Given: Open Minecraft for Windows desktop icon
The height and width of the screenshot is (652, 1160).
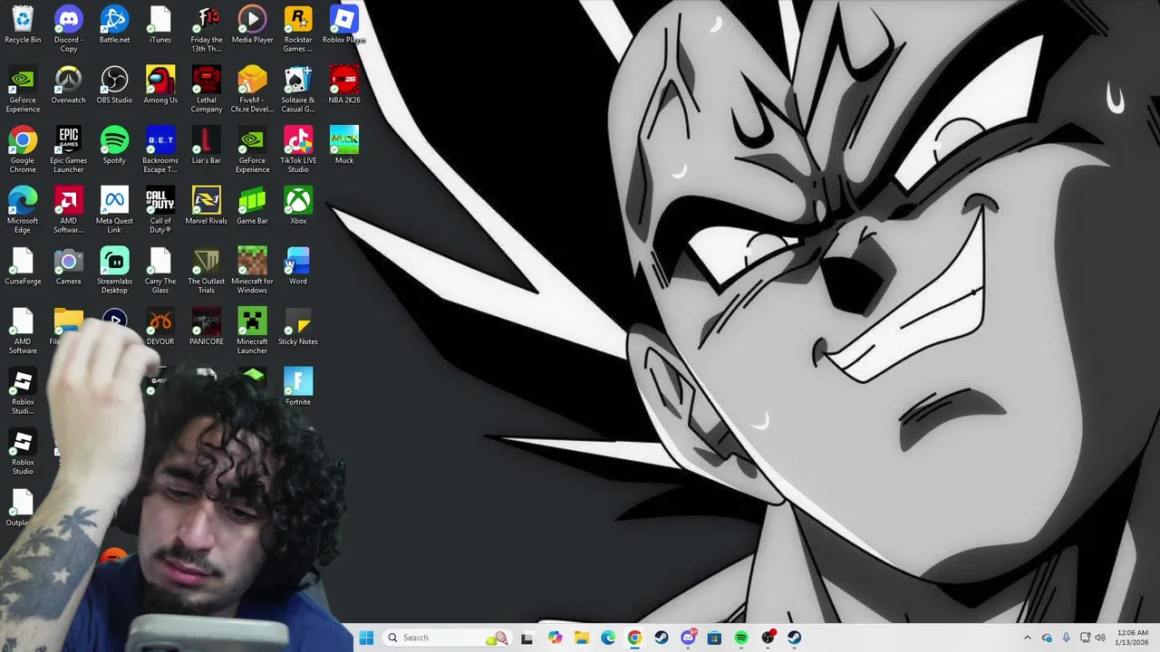Looking at the screenshot, I should 252,272.
